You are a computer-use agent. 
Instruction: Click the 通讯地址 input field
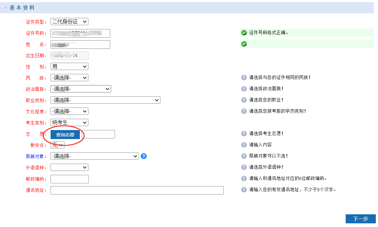[137, 190]
